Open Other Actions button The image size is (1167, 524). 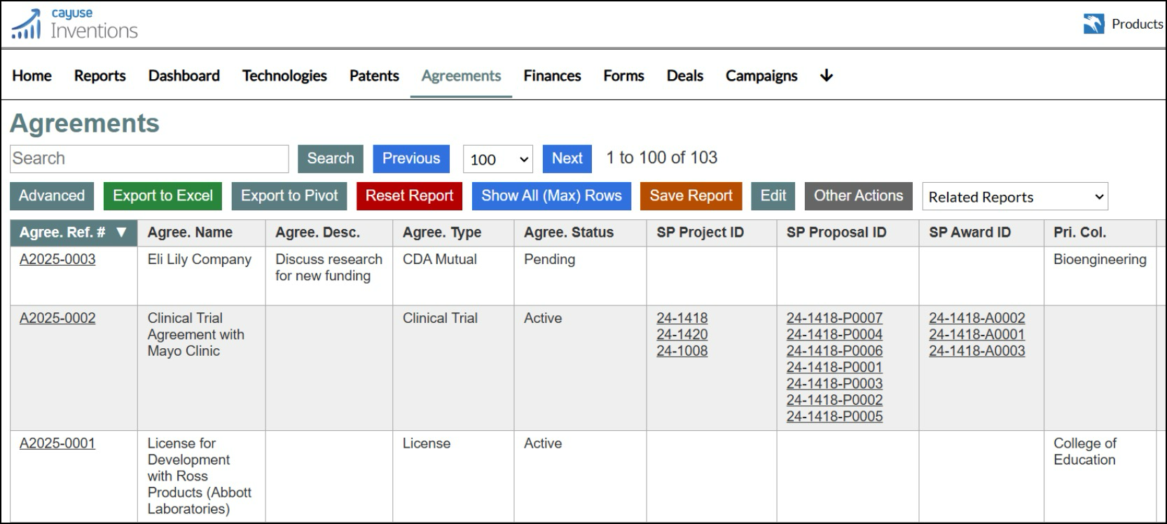[x=858, y=196]
